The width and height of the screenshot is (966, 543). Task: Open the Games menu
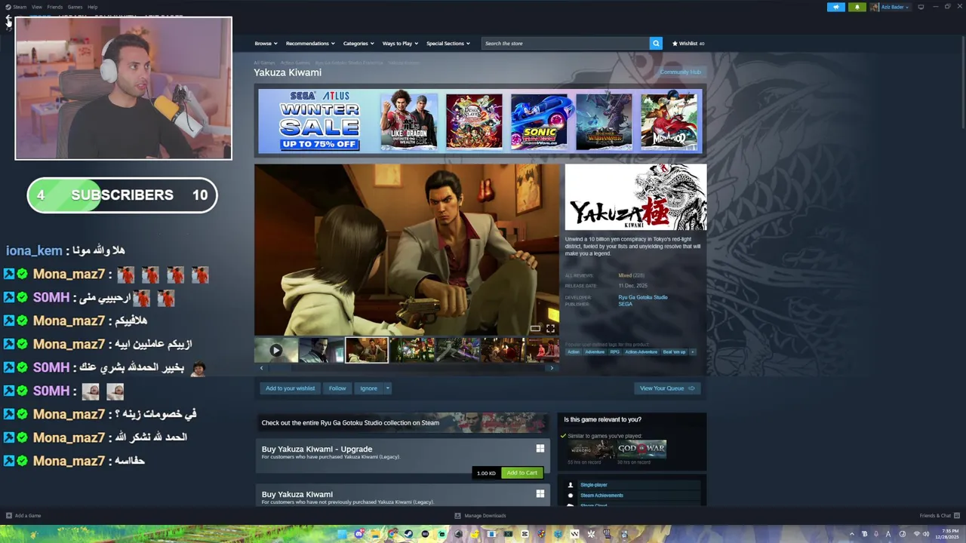pyautogui.click(x=75, y=7)
